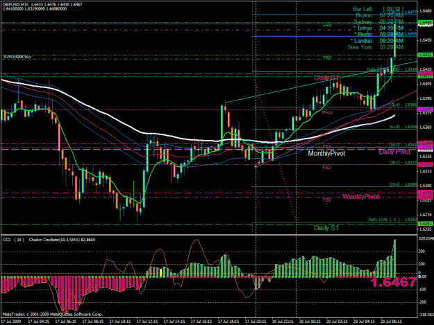This screenshot has height=325, width=434.
Task: Select the 'WeeklyPivot' label
Action: pos(360,196)
